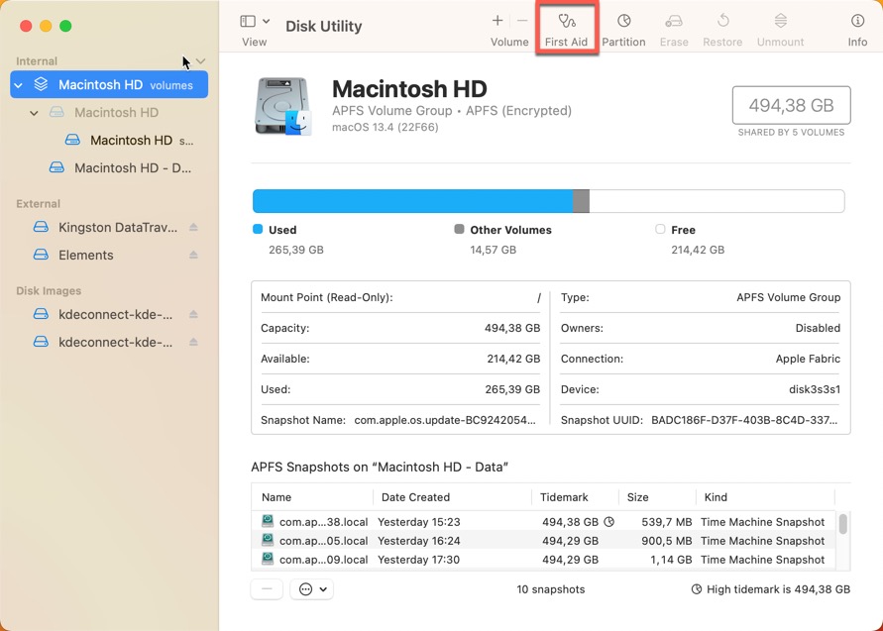Collapse the Macintosh HD volumes tree
The width and height of the screenshot is (883, 631).
(x=18, y=84)
